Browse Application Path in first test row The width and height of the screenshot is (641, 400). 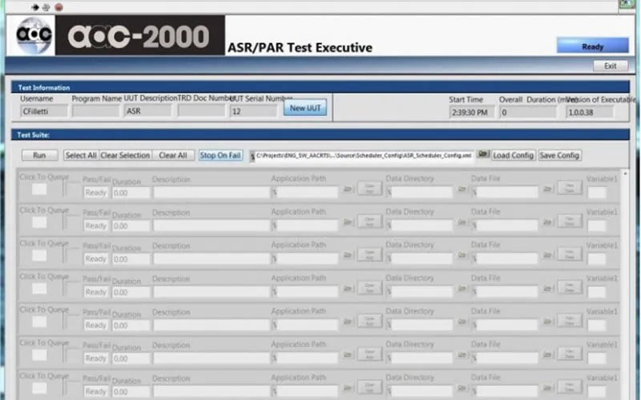click(348, 189)
